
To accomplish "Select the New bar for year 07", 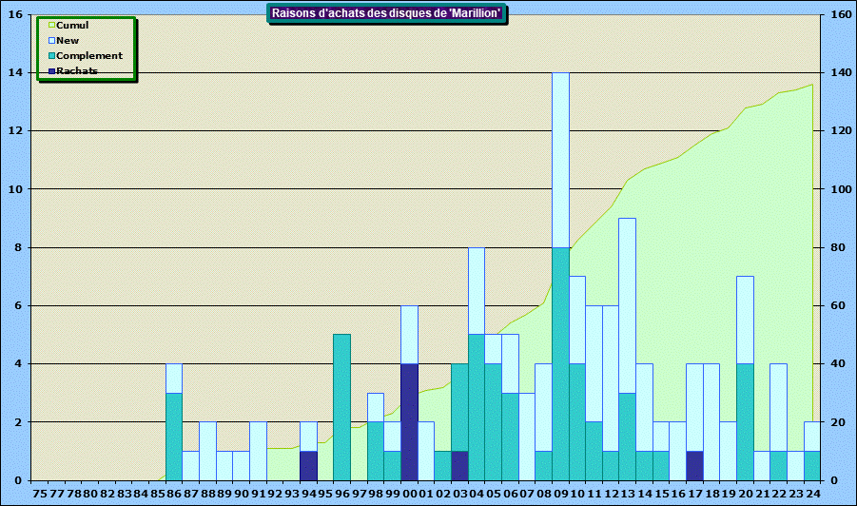I will (527, 437).
